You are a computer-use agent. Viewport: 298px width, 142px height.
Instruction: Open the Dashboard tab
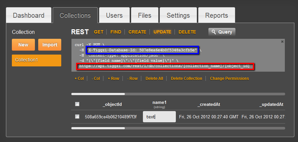pos(29,15)
